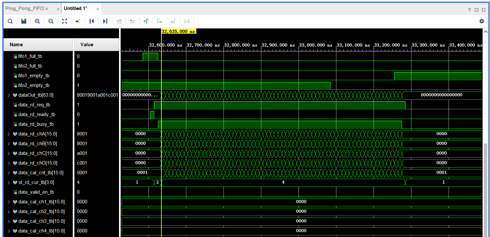The height and width of the screenshot is (237, 490).
Task: Click value 4 of st_rd_cur_tb
Action: pos(78,182)
